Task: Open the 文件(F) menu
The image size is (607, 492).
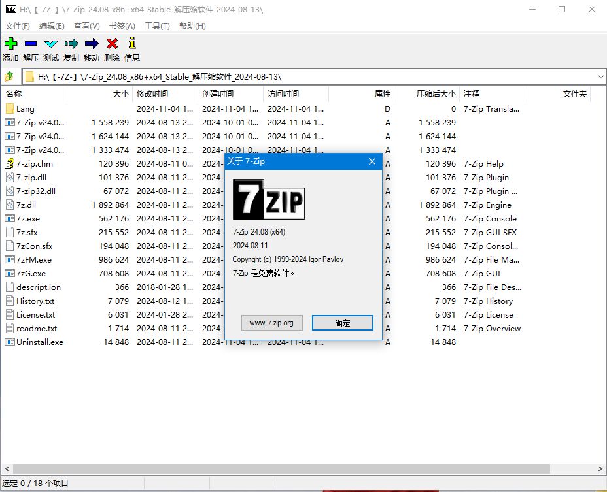Action: [x=18, y=26]
